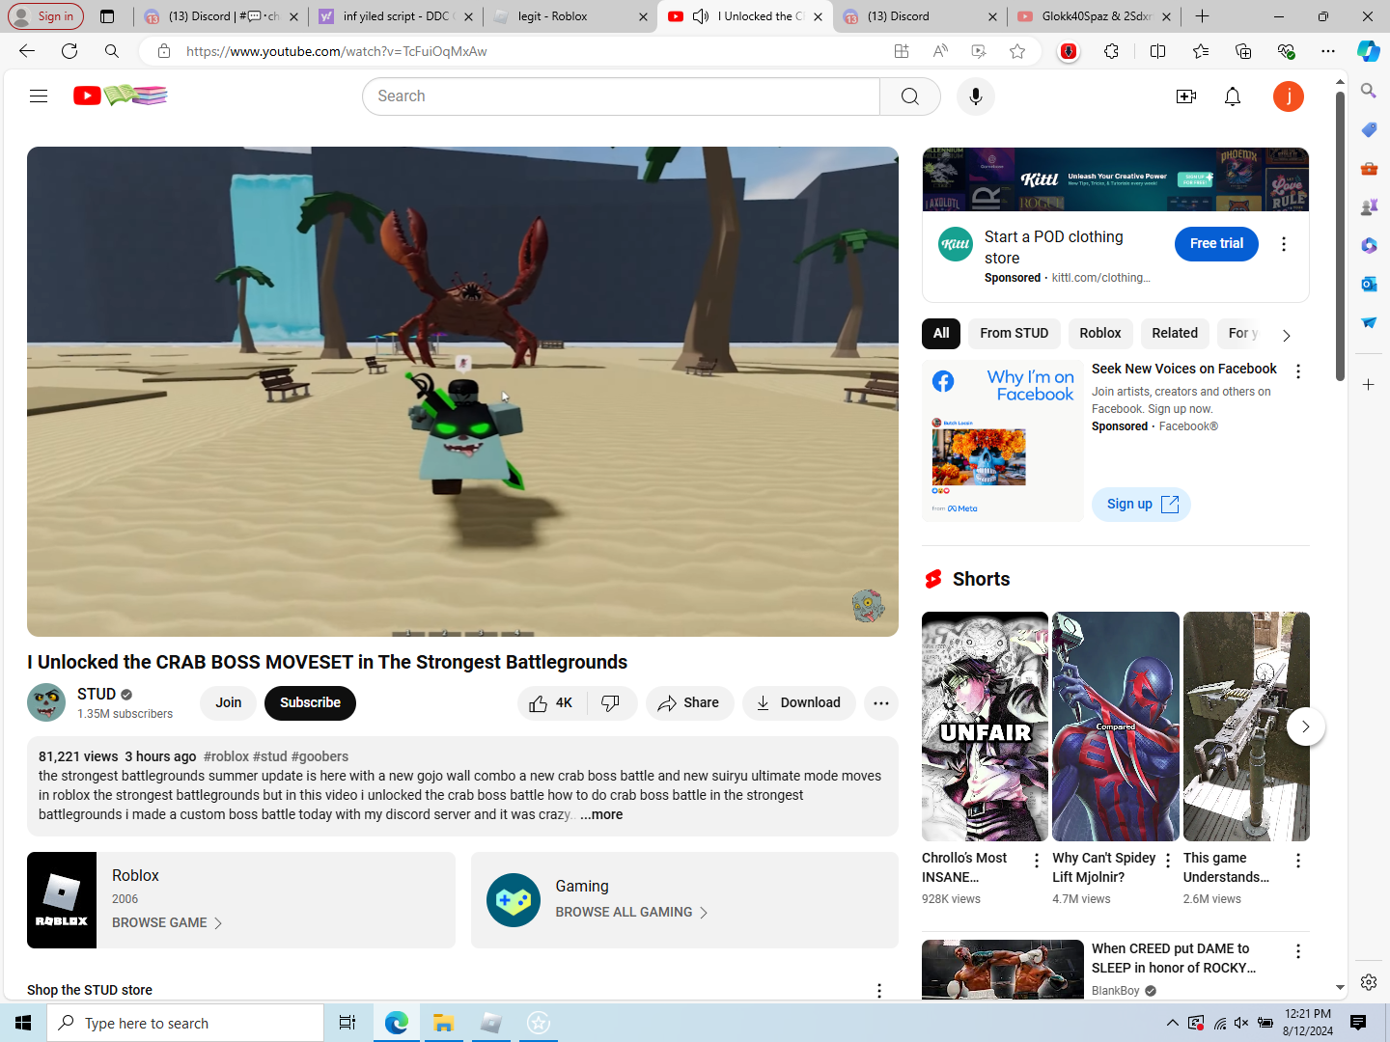
Task: Toggle split screen icon
Action: click(x=1158, y=51)
